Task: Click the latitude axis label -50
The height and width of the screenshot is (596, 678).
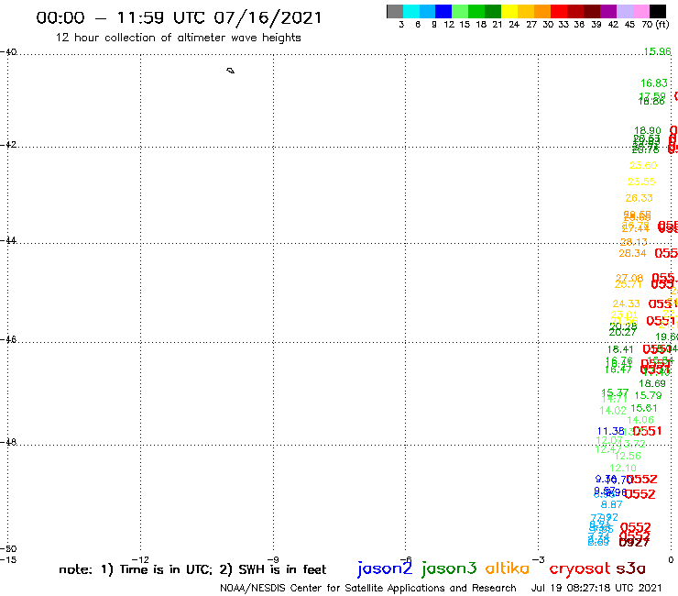Action: [8, 549]
